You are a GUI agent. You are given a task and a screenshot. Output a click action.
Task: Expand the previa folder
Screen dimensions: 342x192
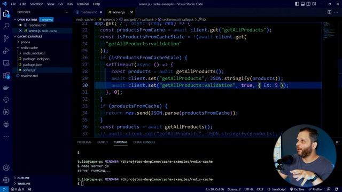tap(25, 42)
